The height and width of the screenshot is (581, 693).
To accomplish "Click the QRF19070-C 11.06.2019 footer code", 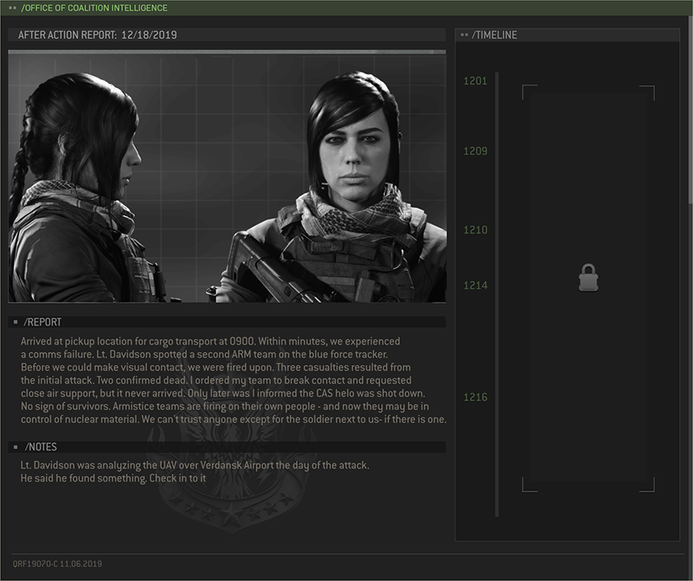I will 57,564.
